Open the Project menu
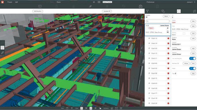 (10, 2)
